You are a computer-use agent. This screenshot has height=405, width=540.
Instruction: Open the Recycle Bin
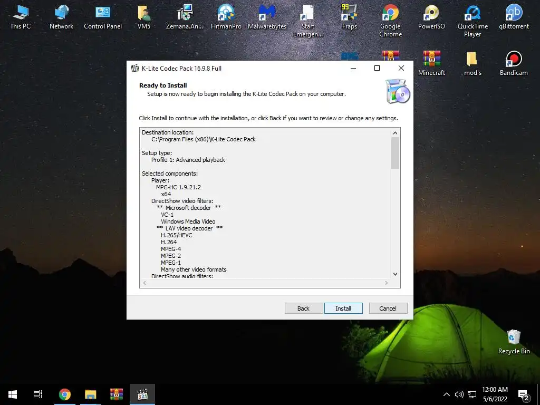(x=514, y=341)
